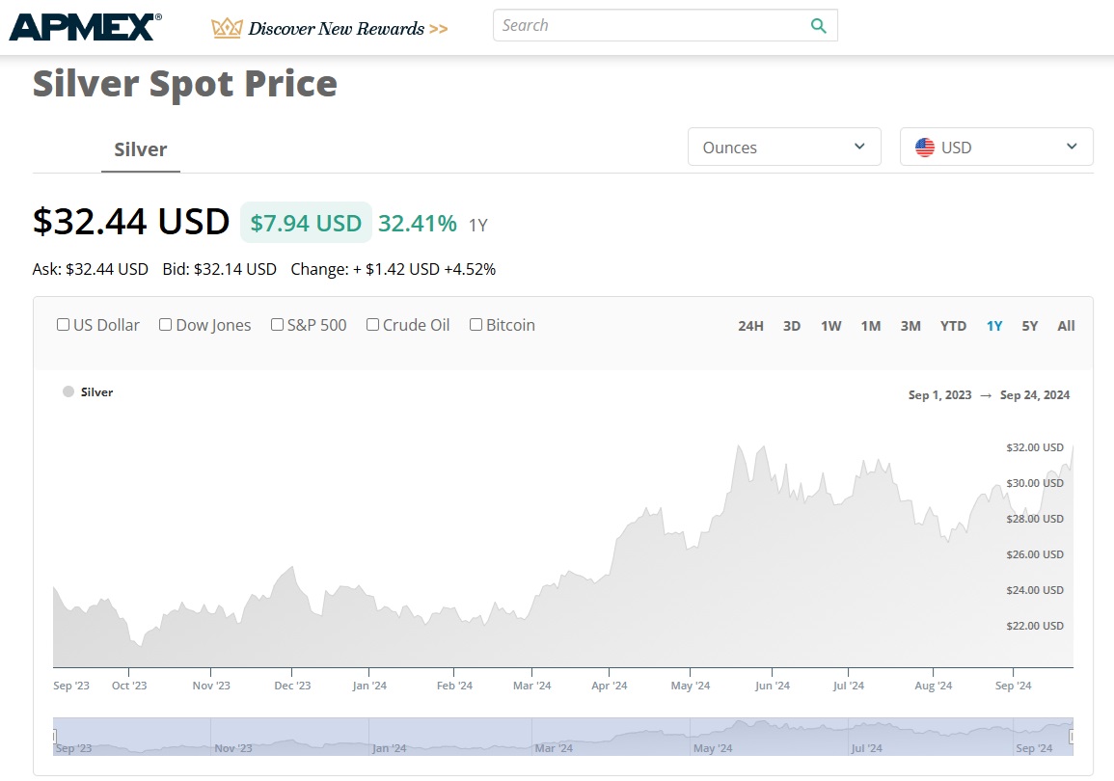Viewport: 1114px width, 781px height.
Task: Click the right handle of range slider
Action: click(x=1073, y=737)
